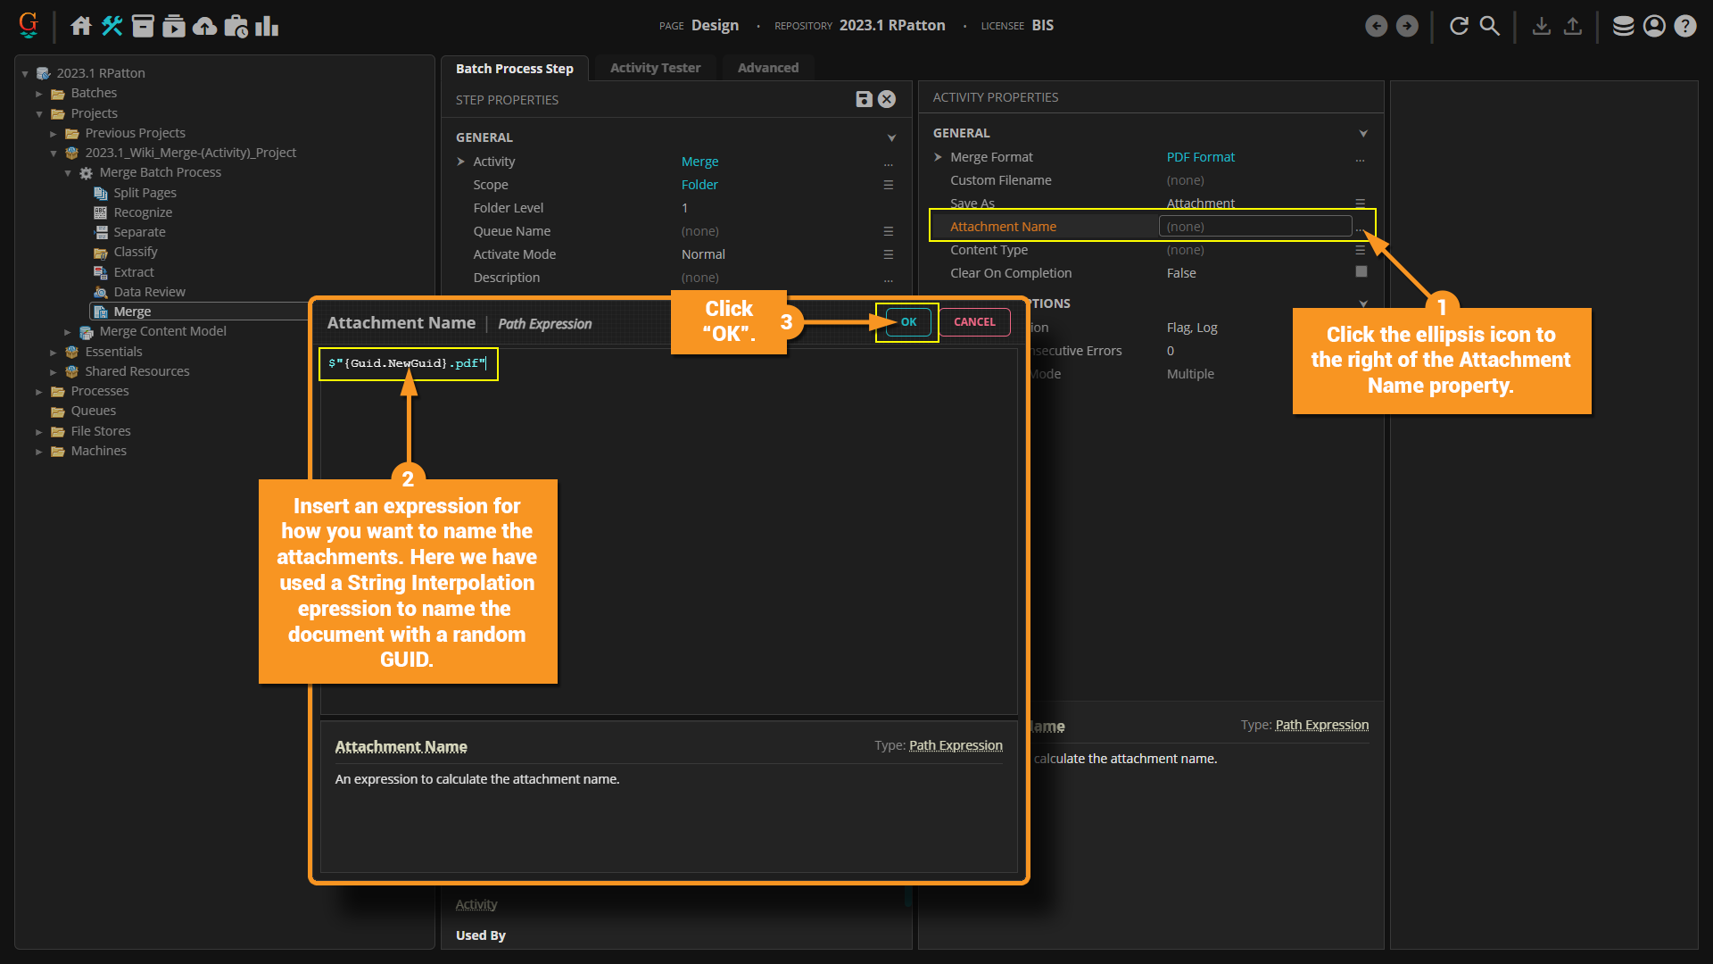The height and width of the screenshot is (964, 1713).
Task: Expand the Batches folder in the tree
Action: (x=39, y=93)
